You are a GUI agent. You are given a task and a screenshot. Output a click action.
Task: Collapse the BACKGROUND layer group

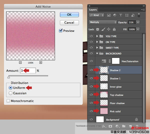point(97,53)
